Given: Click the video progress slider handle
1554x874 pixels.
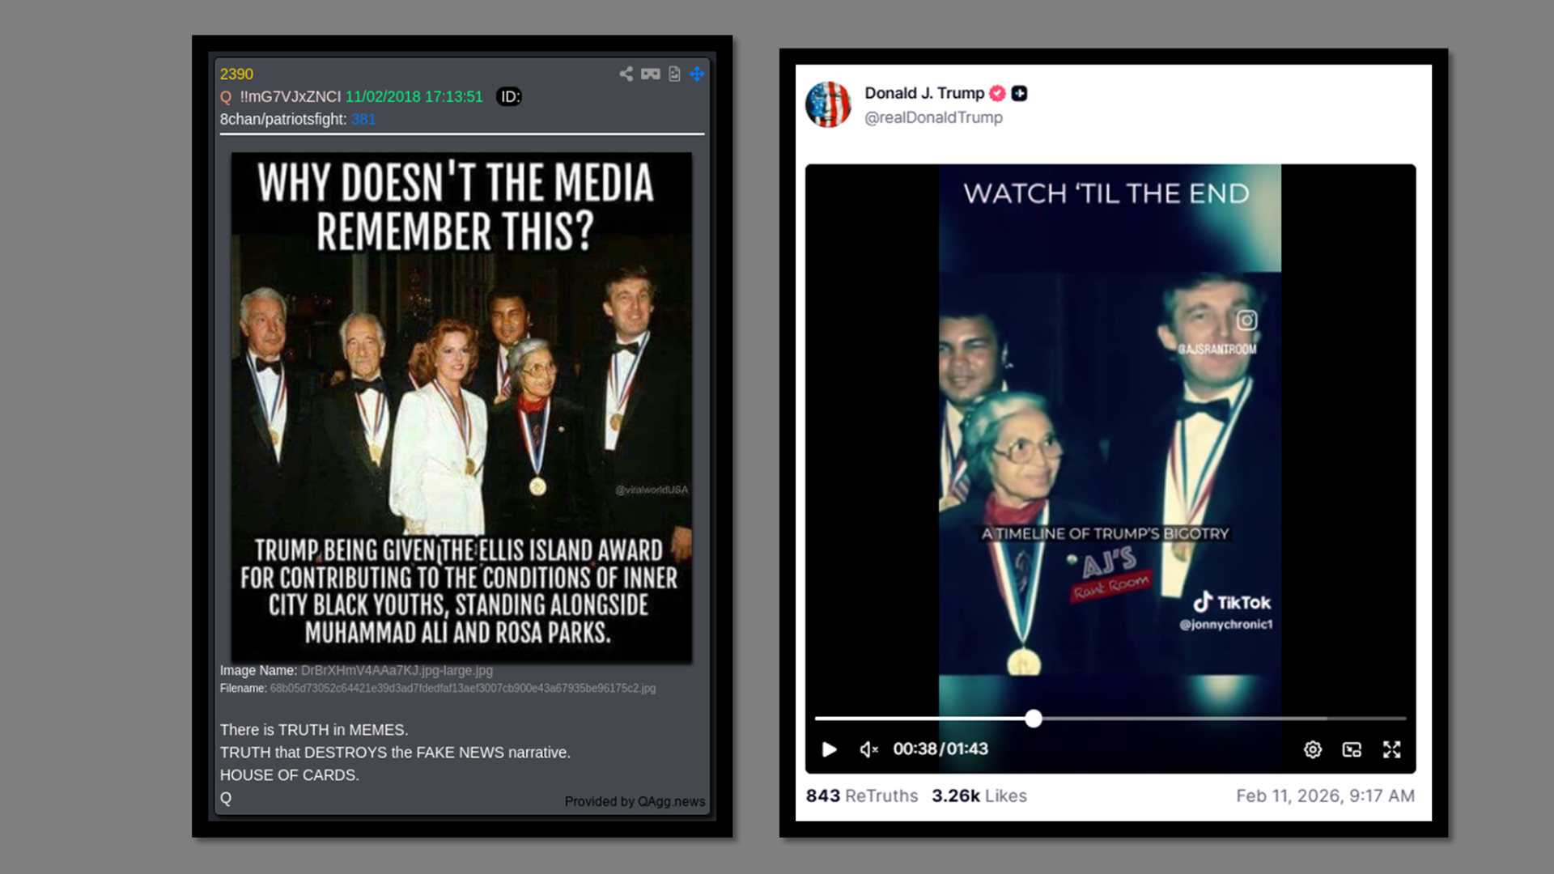Looking at the screenshot, I should [1034, 718].
